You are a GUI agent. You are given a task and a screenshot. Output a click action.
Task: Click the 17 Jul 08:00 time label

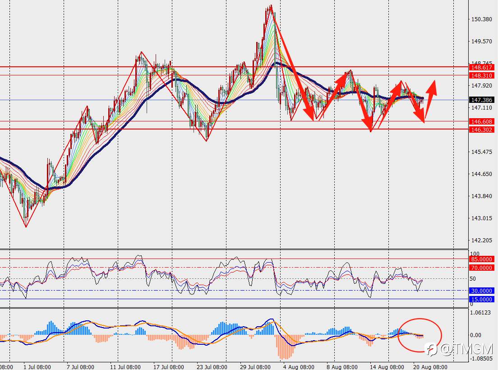168,367
